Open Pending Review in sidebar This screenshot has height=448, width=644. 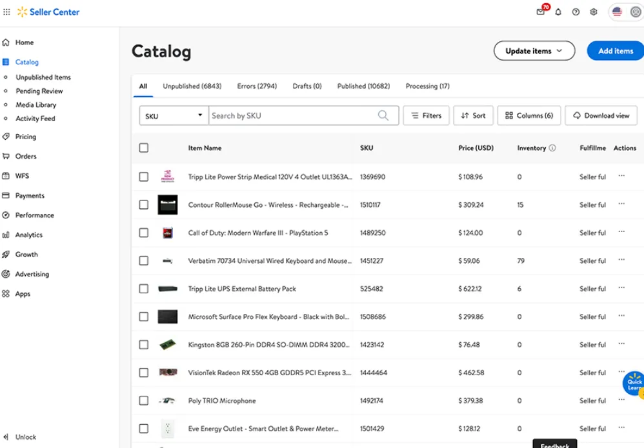pos(39,91)
